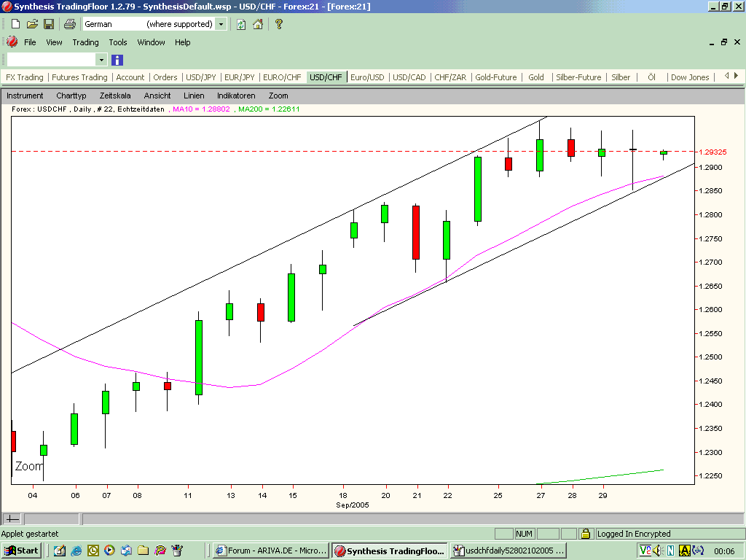Open the View menu

click(x=54, y=42)
